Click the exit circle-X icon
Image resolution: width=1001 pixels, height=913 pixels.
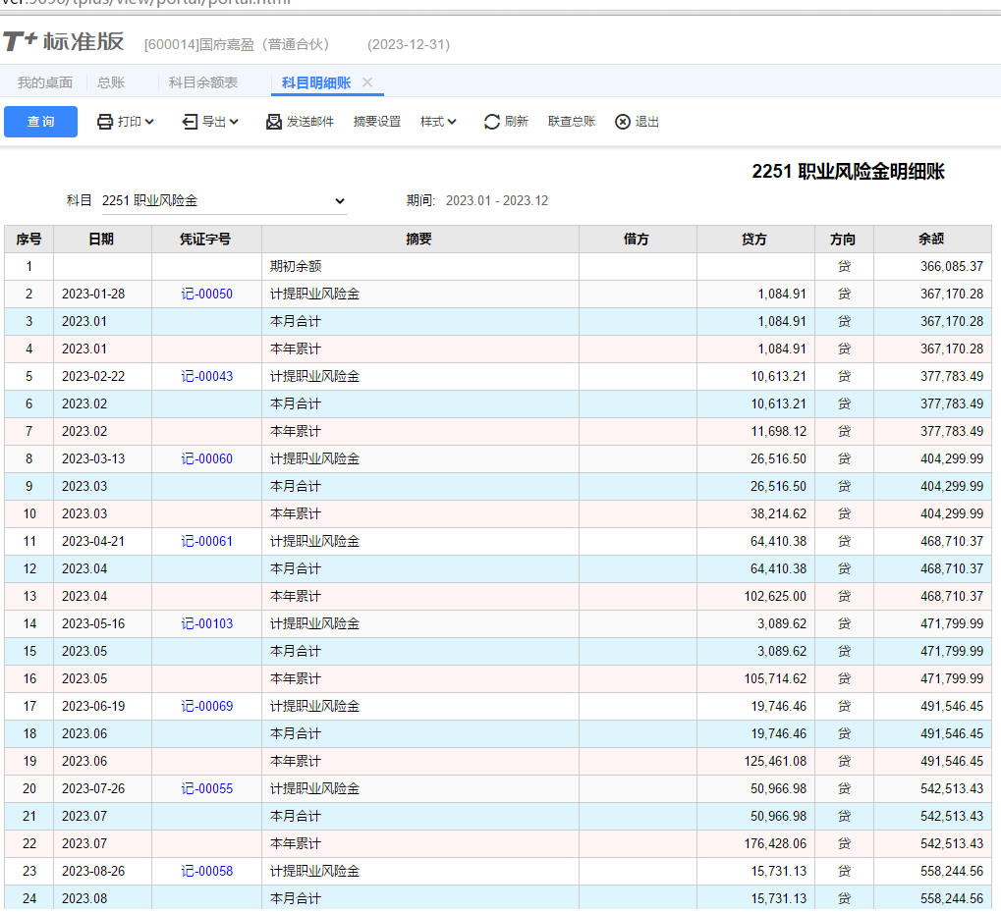tap(623, 122)
